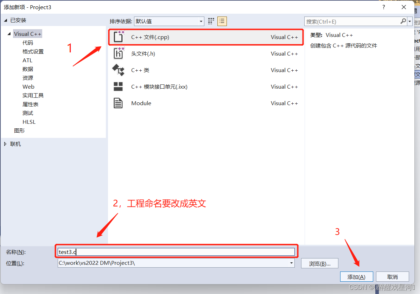Open dialog help via the question mark icon
The image size is (420, 294).
383,7
